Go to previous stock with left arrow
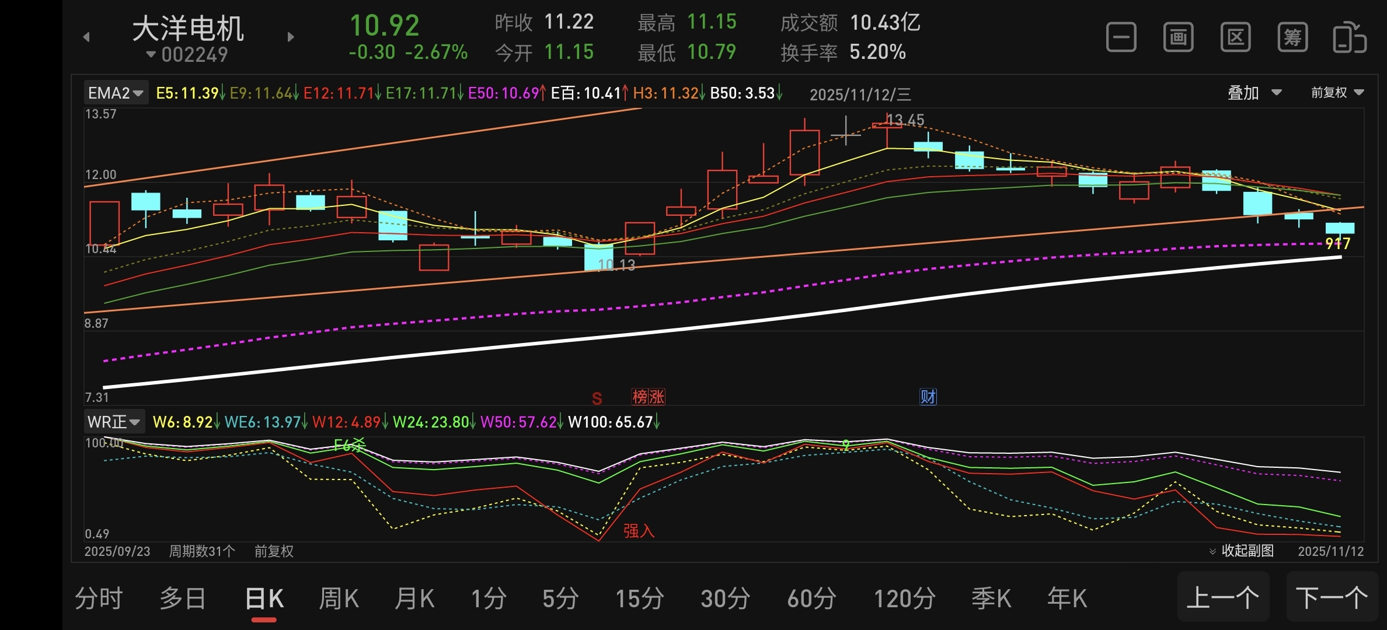This screenshot has height=630, width=1387. 86,37
